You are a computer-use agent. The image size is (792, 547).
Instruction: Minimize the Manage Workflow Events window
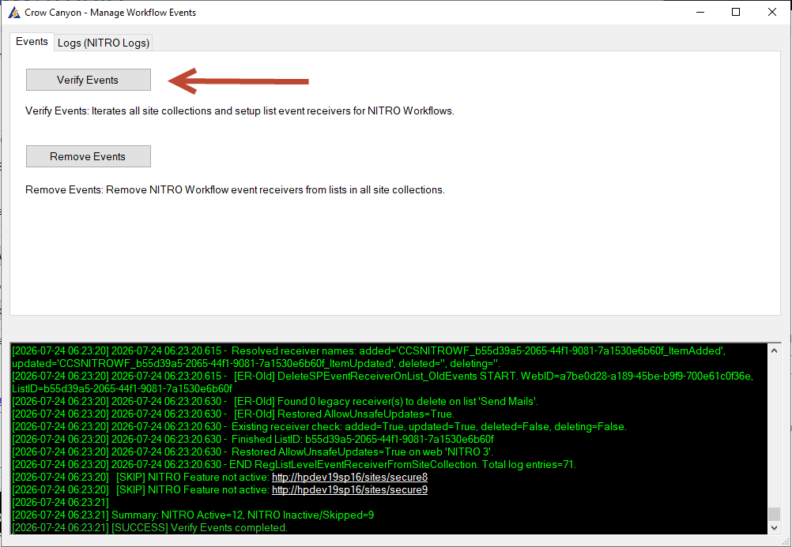pyautogui.click(x=700, y=12)
